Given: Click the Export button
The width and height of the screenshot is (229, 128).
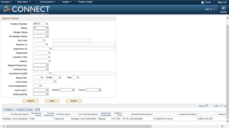Looking at the screenshot, I should tap(74, 101).
